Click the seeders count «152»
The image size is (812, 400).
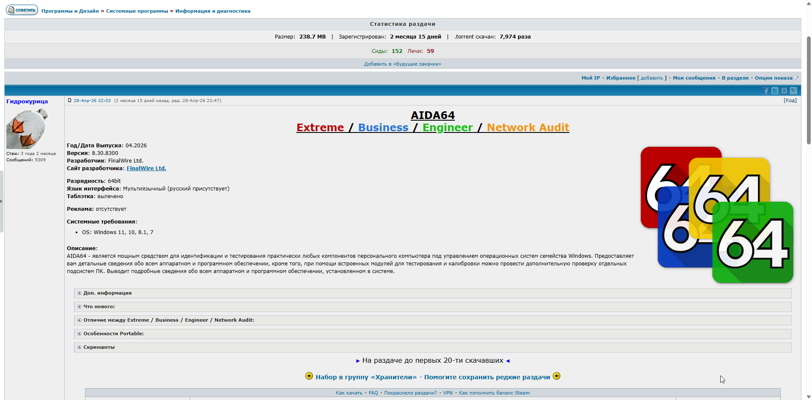tap(397, 51)
